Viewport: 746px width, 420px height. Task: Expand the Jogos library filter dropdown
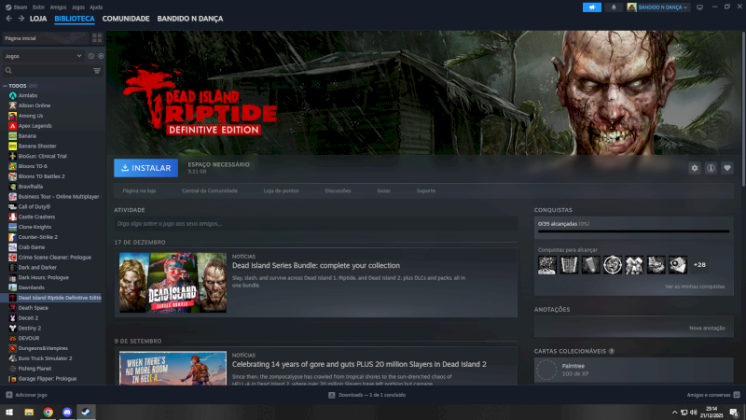coord(78,56)
